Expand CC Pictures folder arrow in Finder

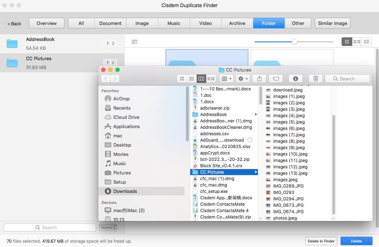click(256, 172)
